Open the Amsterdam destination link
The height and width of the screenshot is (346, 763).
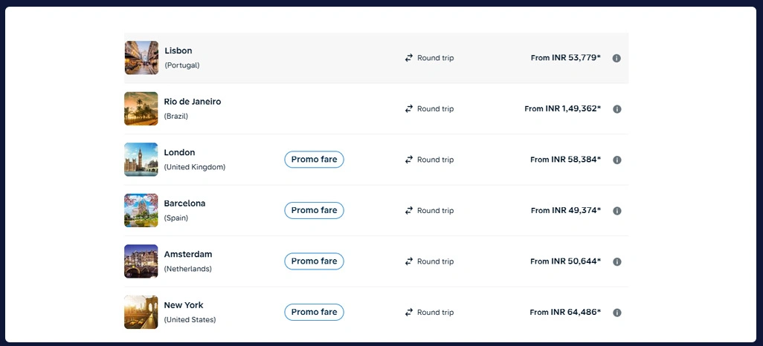pyautogui.click(x=188, y=254)
